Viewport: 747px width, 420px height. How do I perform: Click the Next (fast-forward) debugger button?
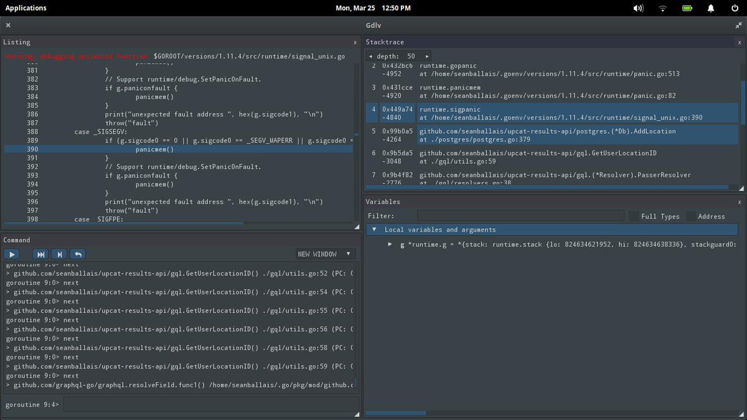pos(41,254)
